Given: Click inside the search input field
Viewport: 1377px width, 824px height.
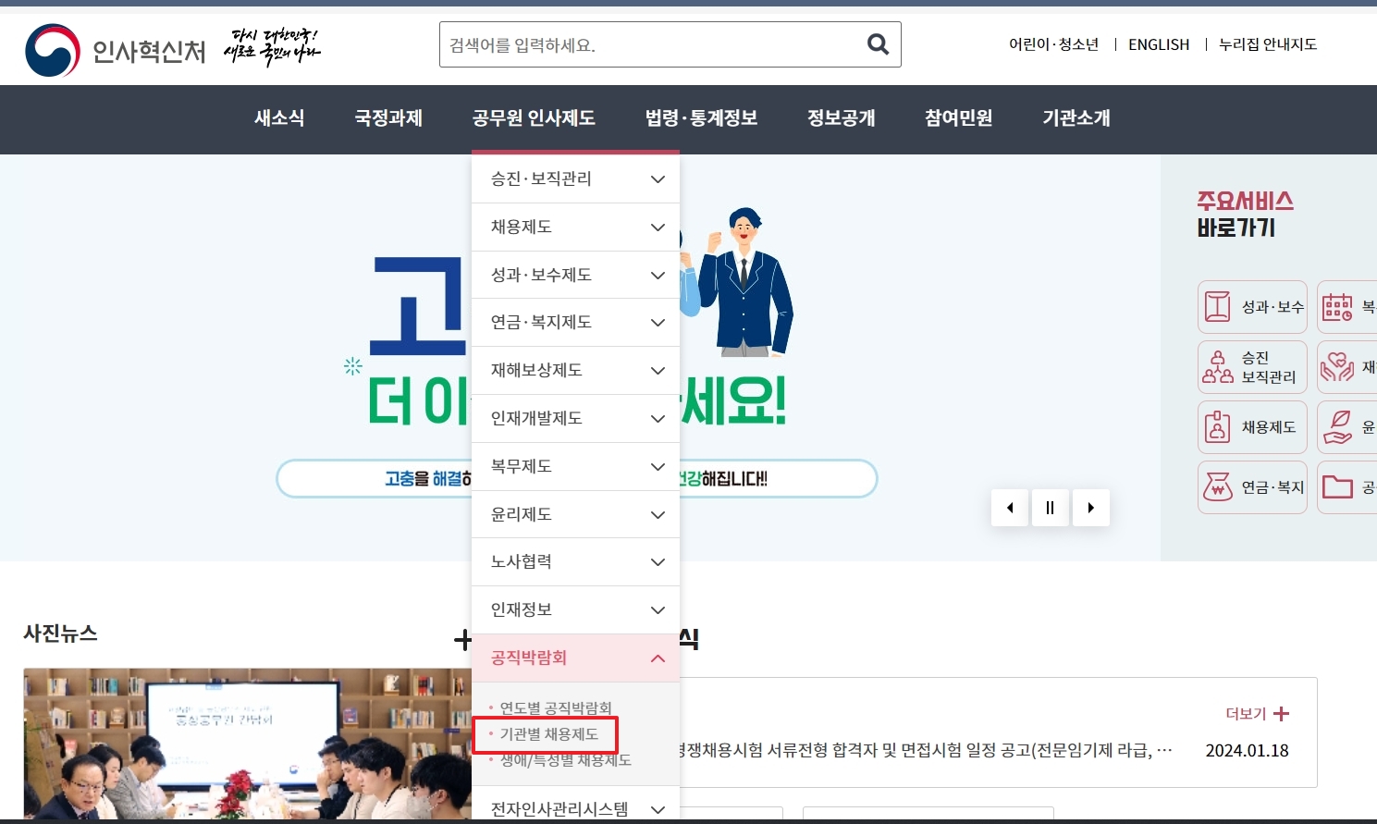Looking at the screenshot, I should pos(647,43).
